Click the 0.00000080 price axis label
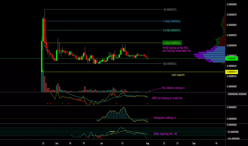The width and height of the screenshot is (248, 146). coord(232,5)
